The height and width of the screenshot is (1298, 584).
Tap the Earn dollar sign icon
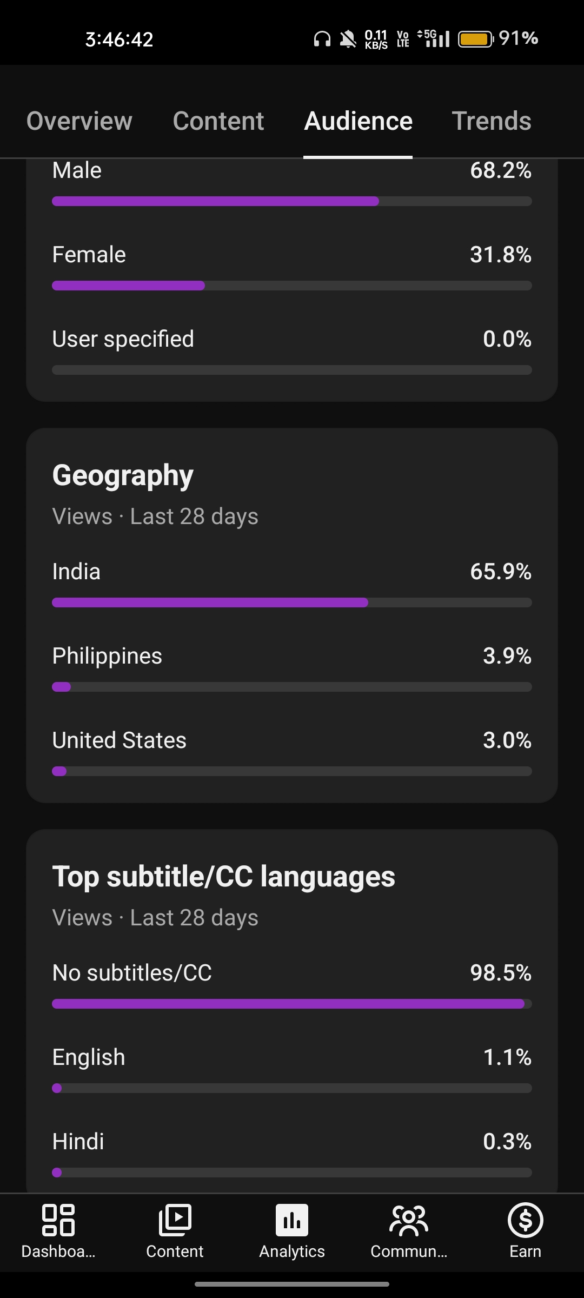click(525, 1220)
